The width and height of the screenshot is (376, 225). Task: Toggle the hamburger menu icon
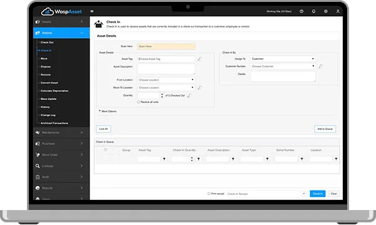coord(92,11)
